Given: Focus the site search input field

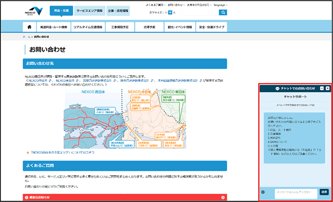Looking at the screenshot, I should pos(200,13).
